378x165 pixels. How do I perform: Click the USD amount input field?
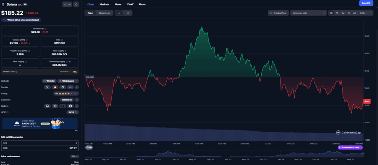pyautogui.click(x=40, y=148)
